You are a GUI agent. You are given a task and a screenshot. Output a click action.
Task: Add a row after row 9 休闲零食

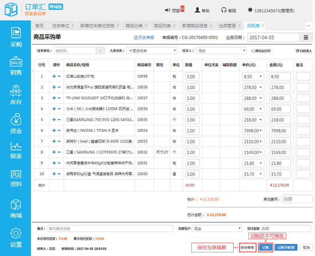click(54, 163)
